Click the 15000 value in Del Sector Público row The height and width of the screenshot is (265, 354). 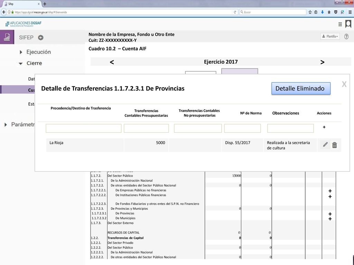[236, 176]
